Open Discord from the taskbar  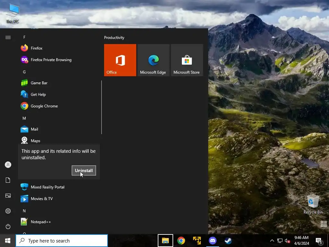point(213,241)
